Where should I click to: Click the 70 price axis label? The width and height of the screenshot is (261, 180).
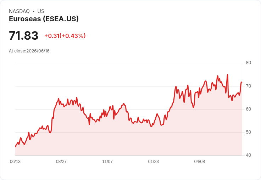point(248,86)
